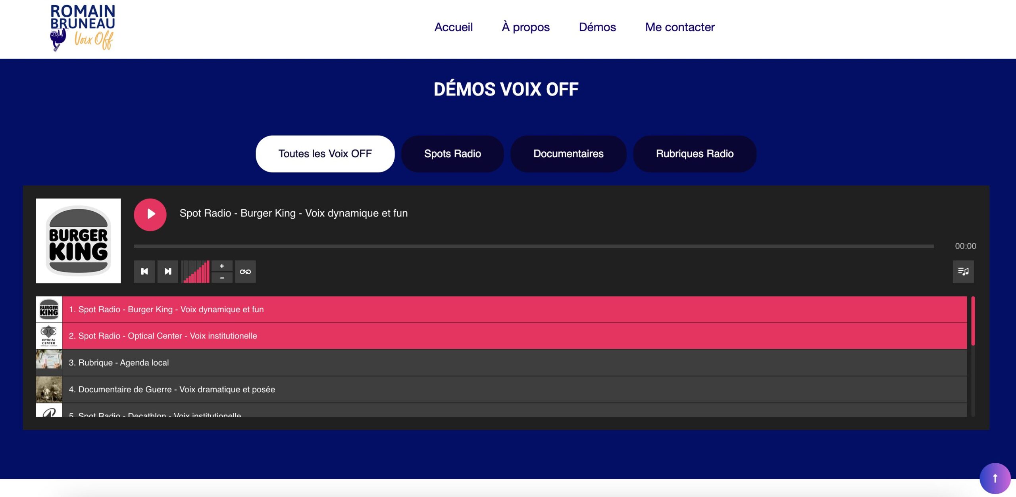This screenshot has height=497, width=1016.
Task: Click the Romain Bruneau Voix Off logo
Action: pyautogui.click(x=83, y=28)
